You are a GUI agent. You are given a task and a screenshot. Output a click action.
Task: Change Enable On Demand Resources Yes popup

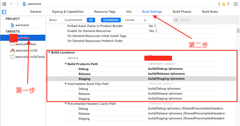point(153,31)
